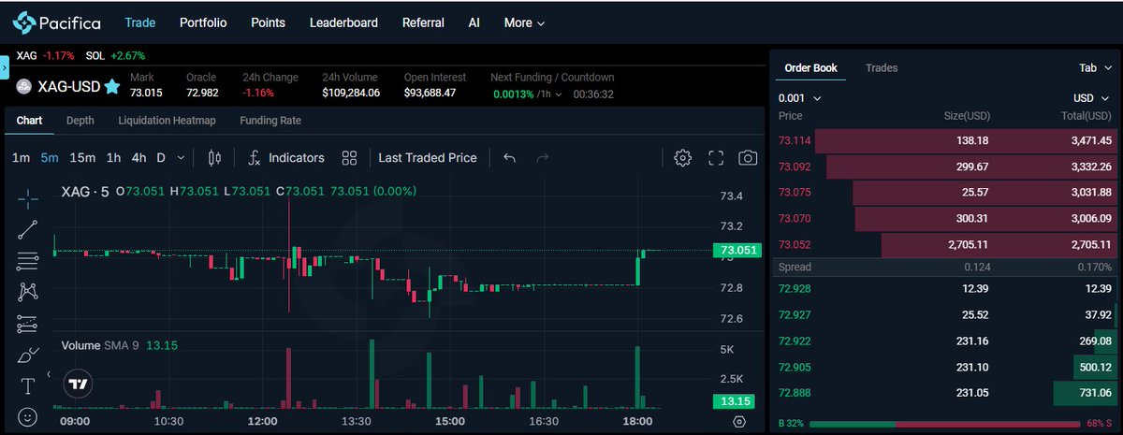Image resolution: width=1123 pixels, height=435 pixels.
Task: Open the Liquidation Heatmap tab
Action: point(167,121)
